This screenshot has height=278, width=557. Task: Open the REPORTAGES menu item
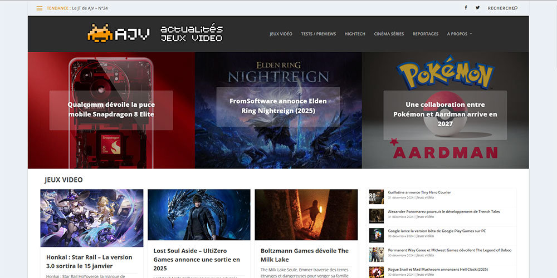coord(425,34)
